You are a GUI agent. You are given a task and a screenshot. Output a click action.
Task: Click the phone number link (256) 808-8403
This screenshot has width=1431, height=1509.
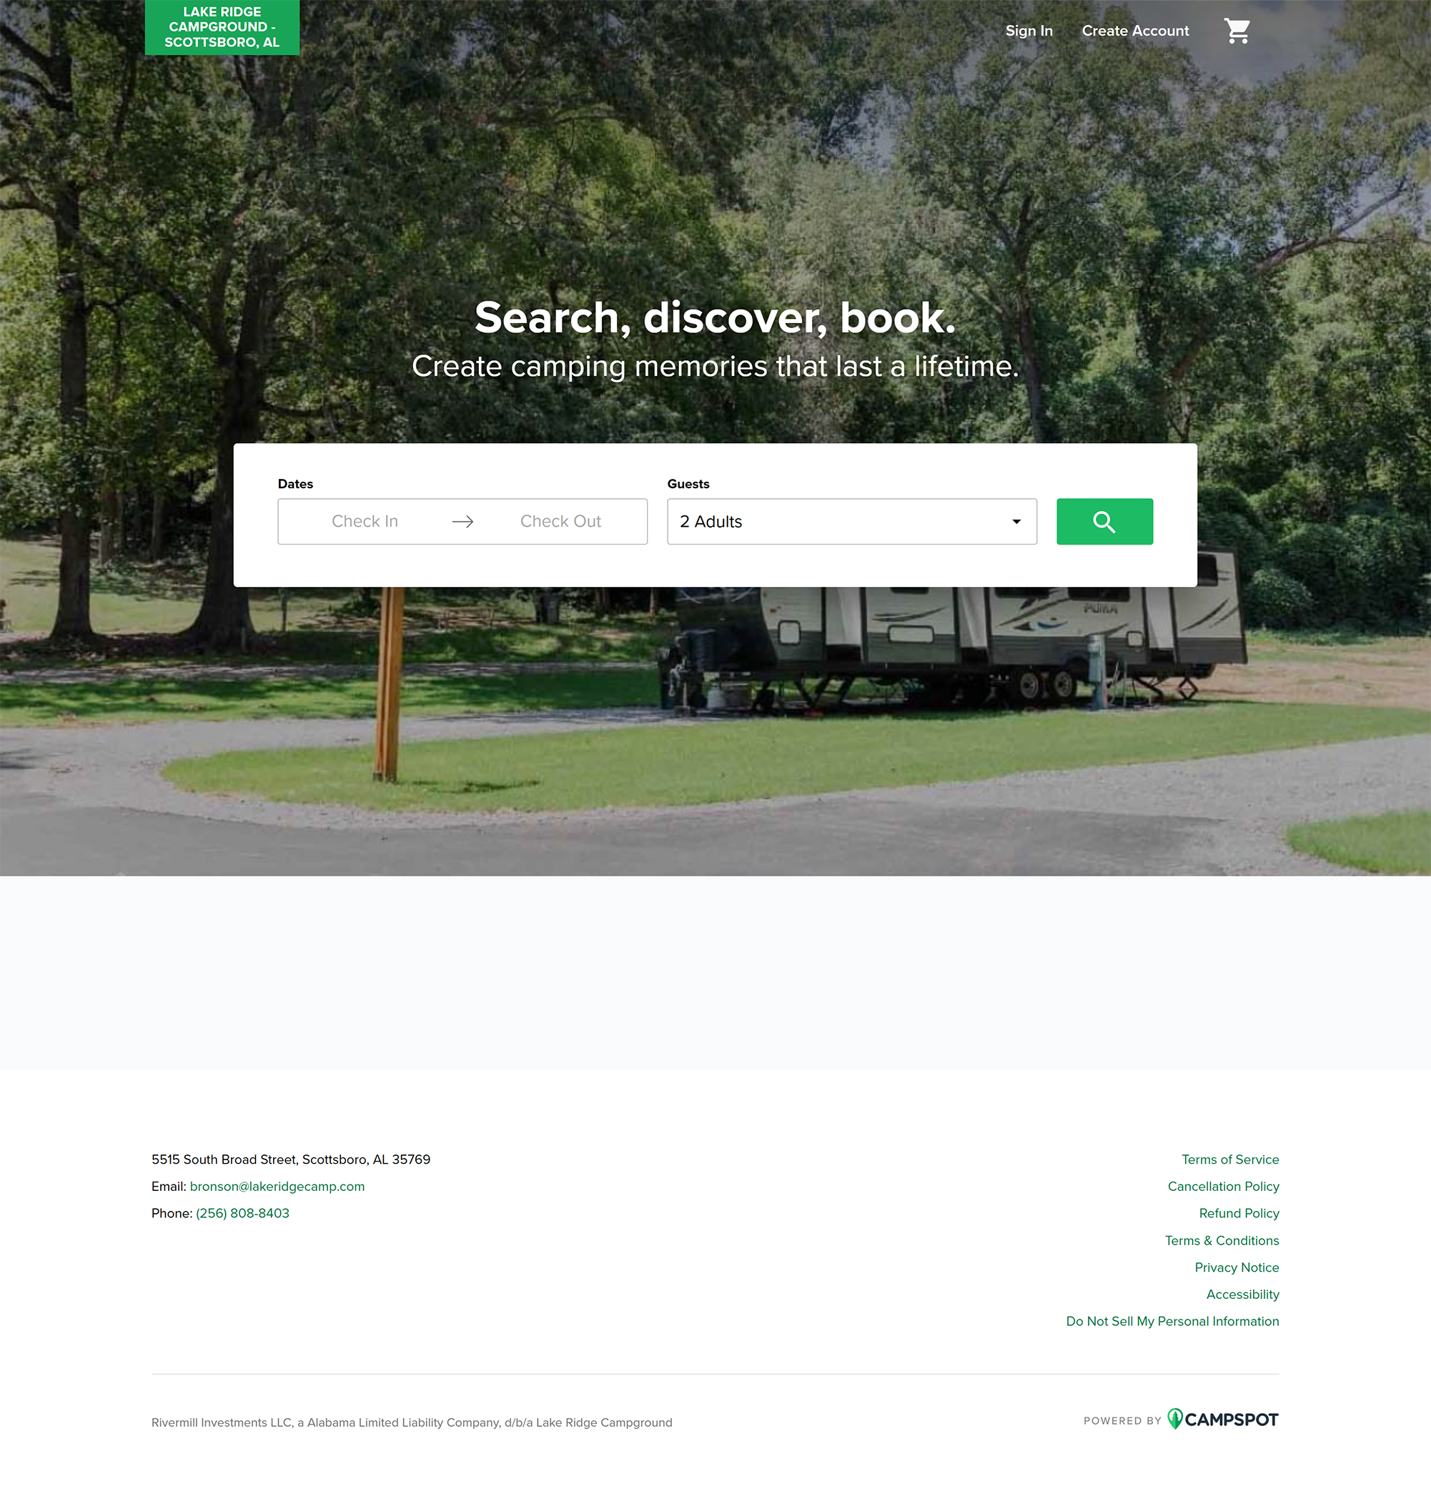242,1213
